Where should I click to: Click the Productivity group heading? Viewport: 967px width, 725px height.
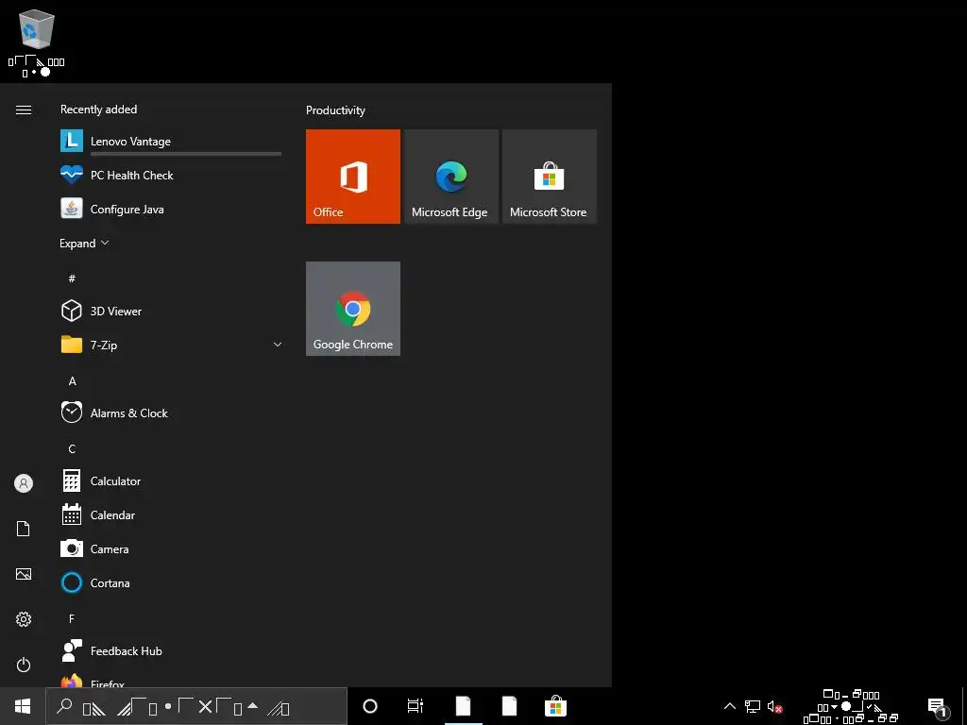point(335,110)
